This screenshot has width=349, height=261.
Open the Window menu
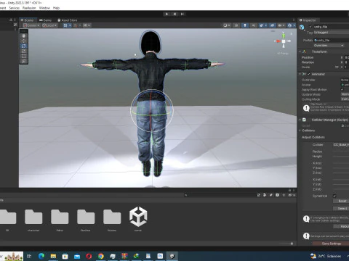click(x=44, y=8)
